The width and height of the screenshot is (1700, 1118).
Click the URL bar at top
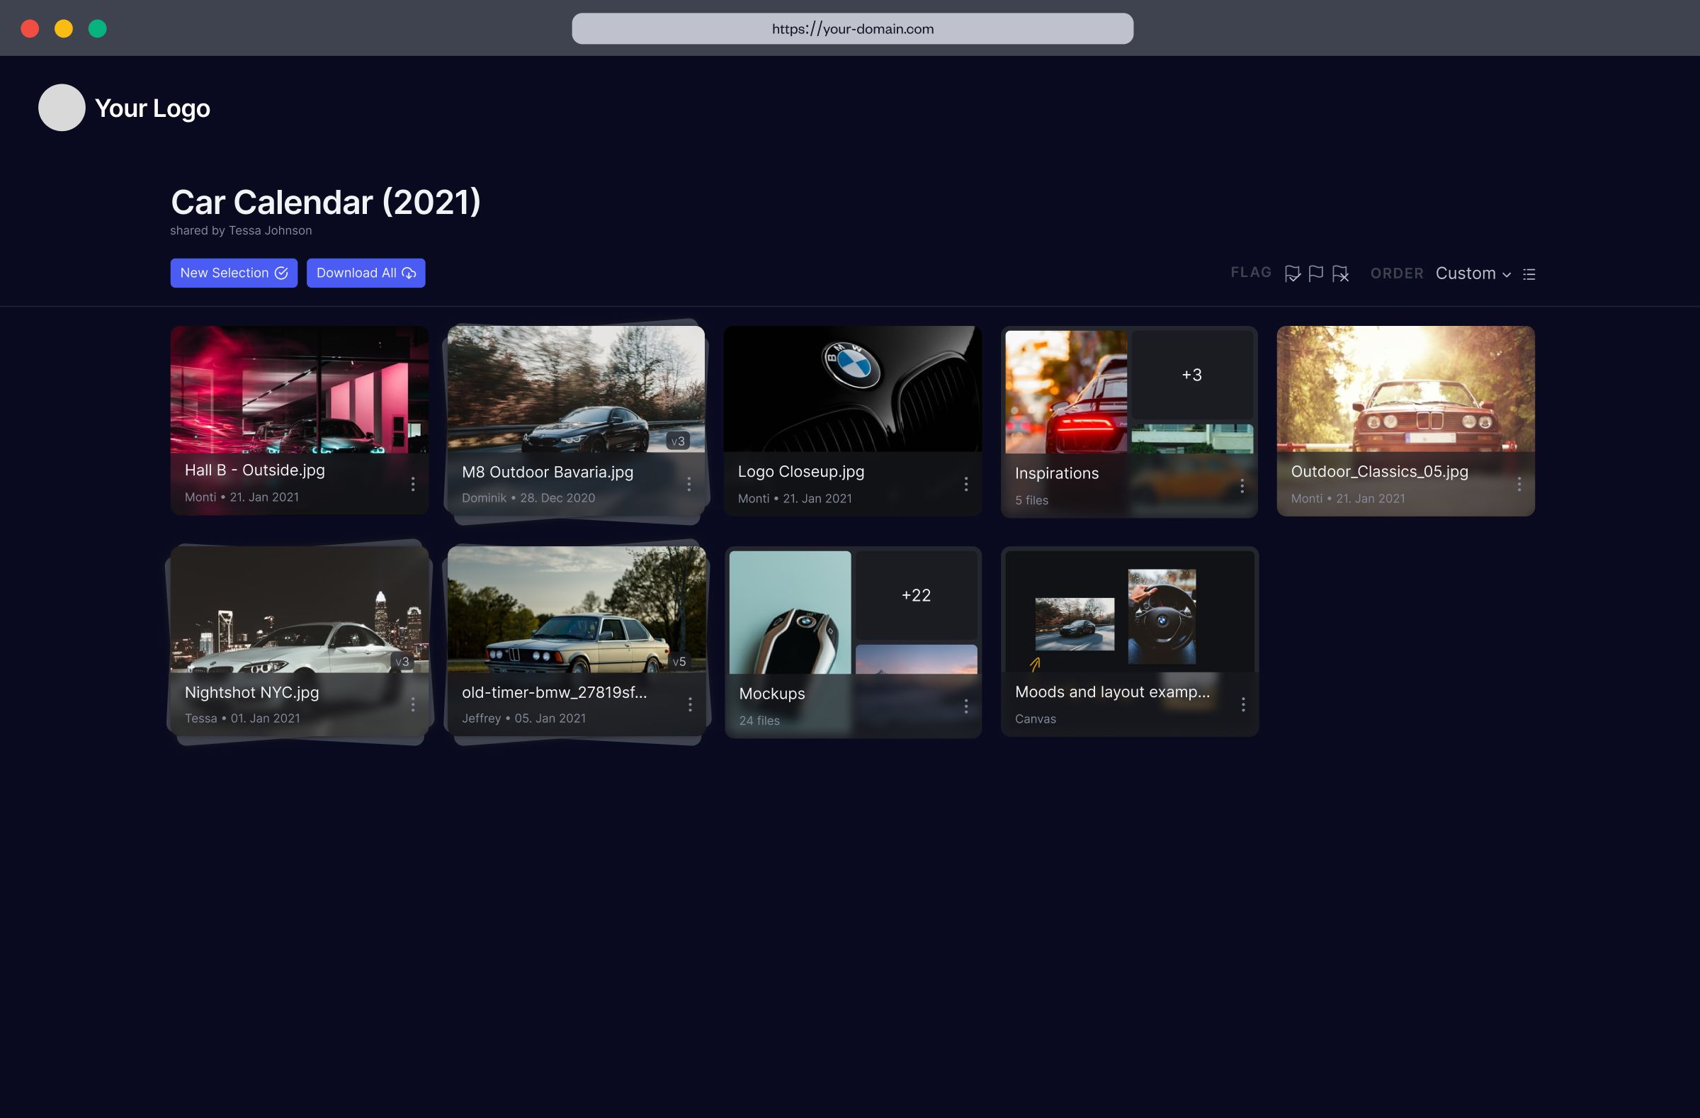(x=852, y=28)
